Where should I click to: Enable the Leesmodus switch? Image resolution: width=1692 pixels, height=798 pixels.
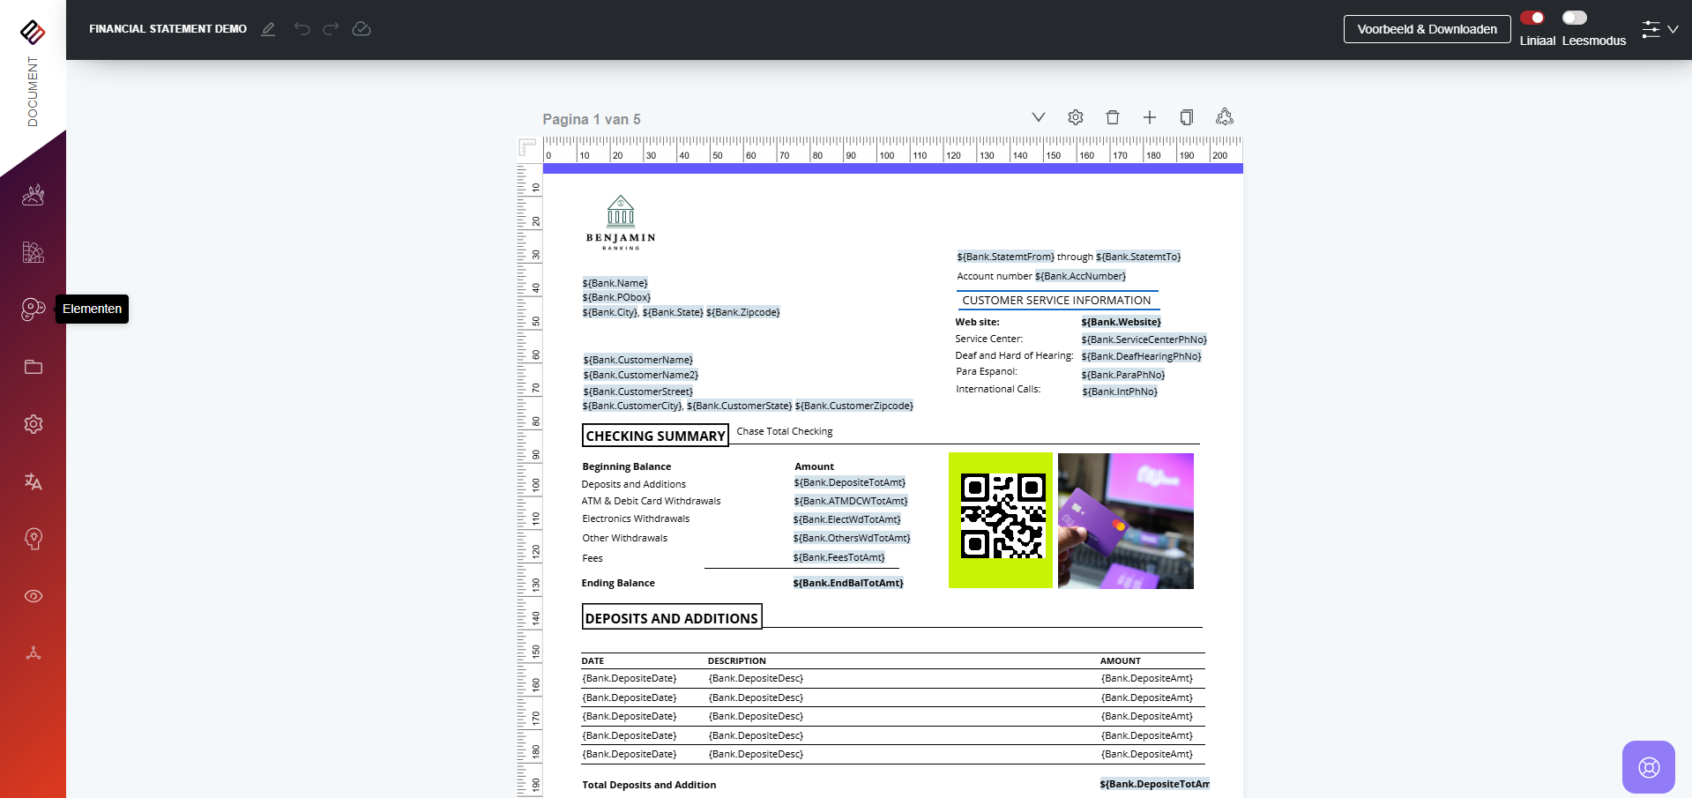pos(1575,18)
